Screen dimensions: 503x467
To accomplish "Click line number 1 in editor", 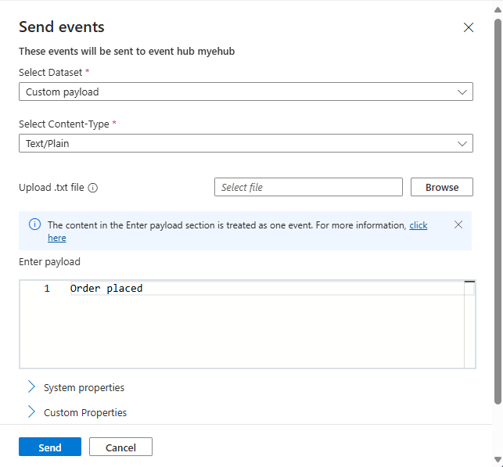I will (x=47, y=289).
